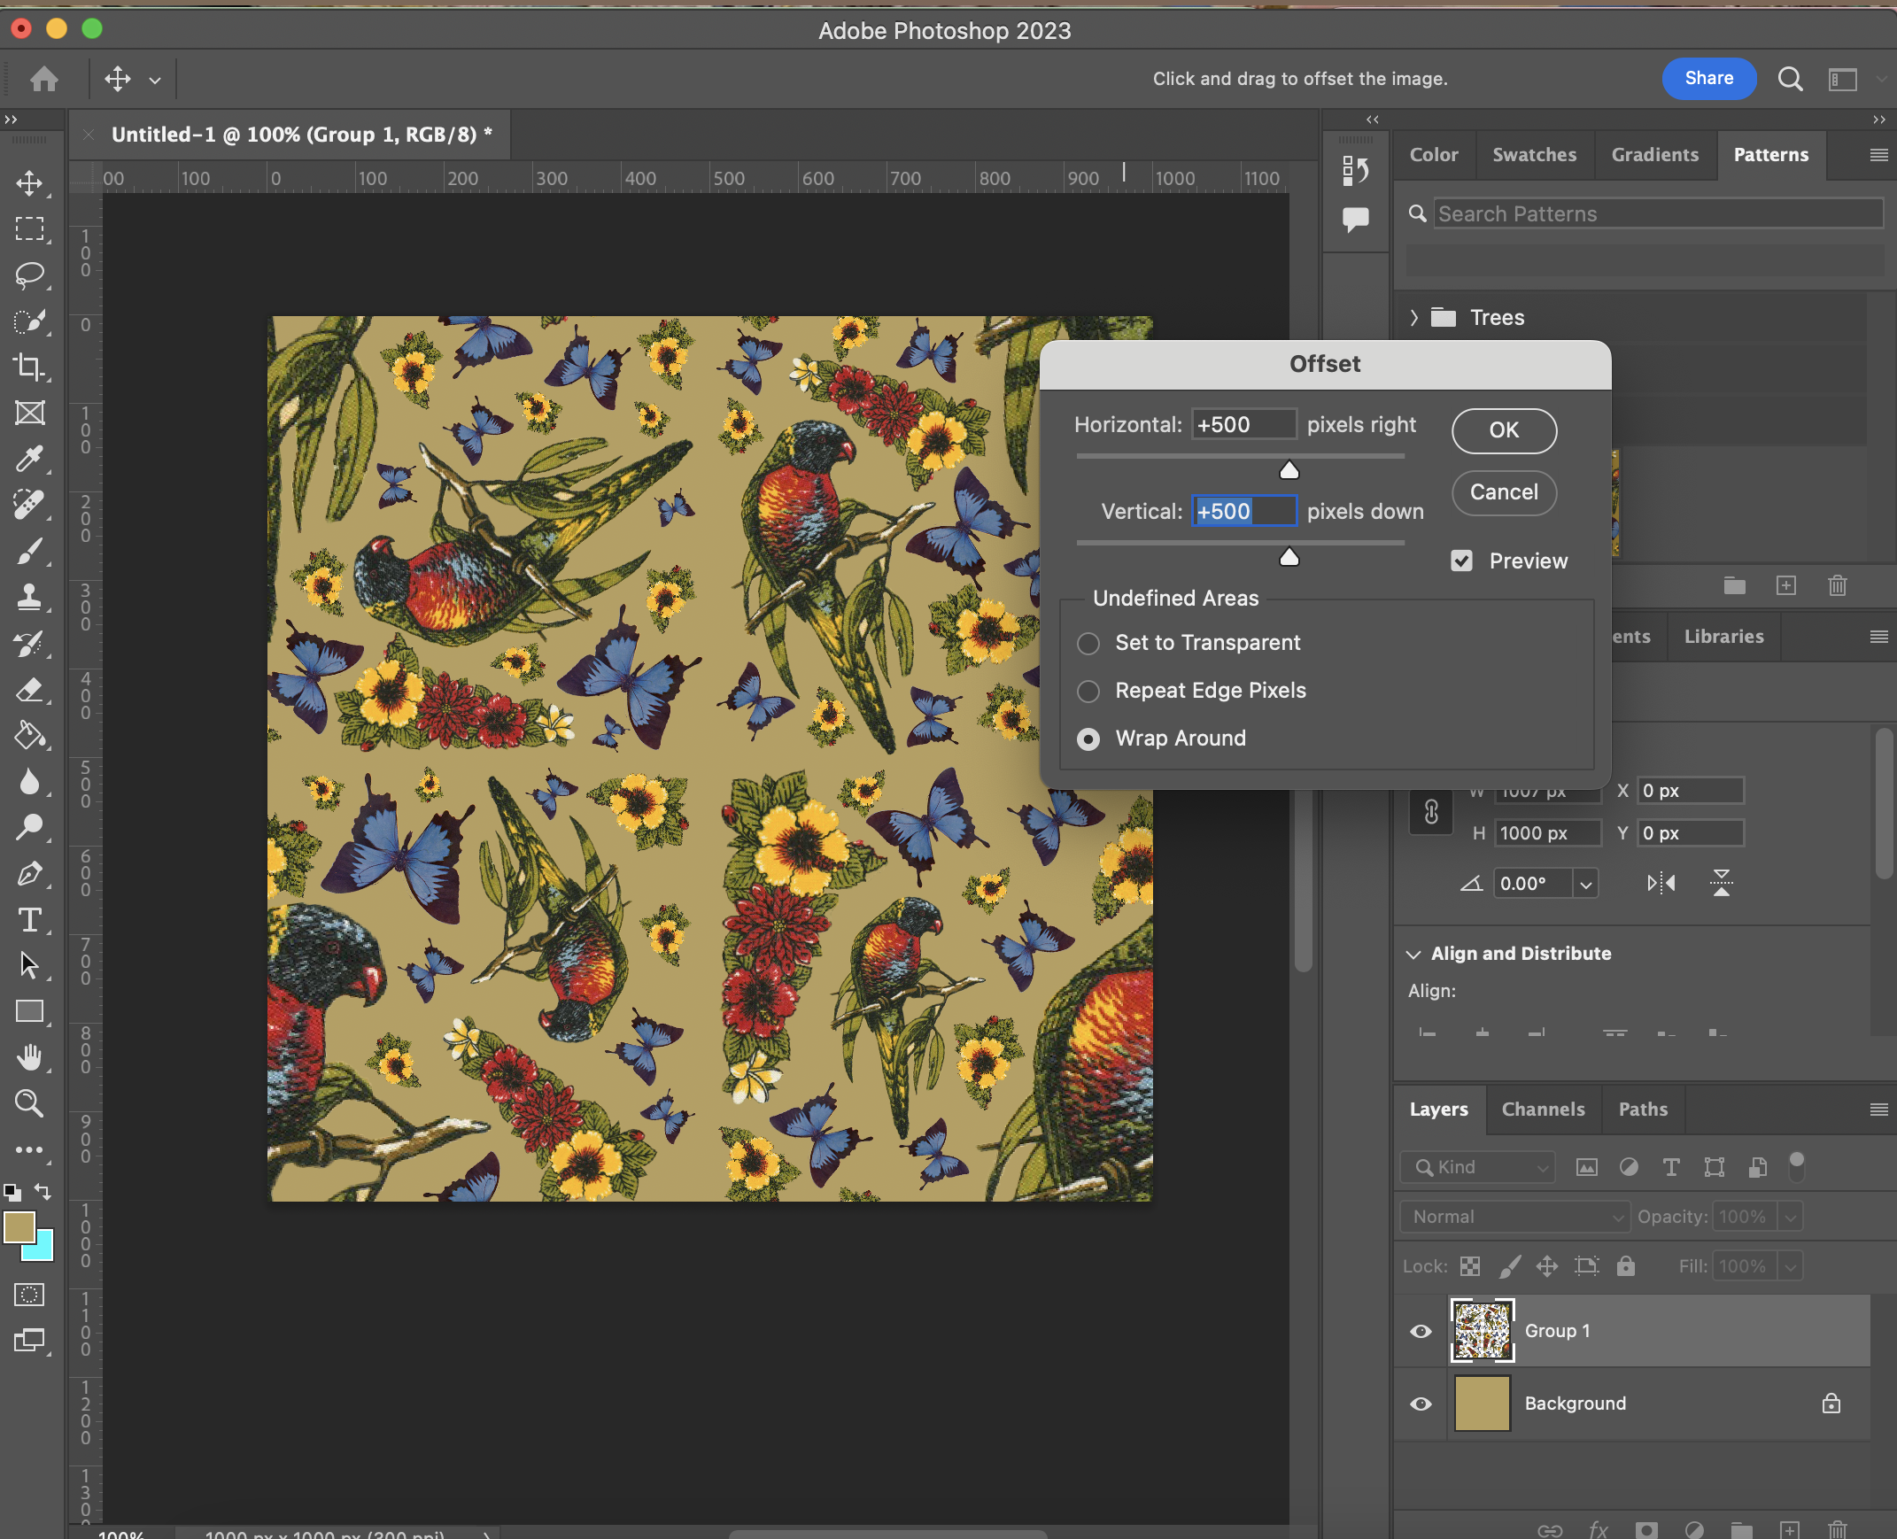
Task: Open the rotation angle dropdown
Action: click(1586, 884)
